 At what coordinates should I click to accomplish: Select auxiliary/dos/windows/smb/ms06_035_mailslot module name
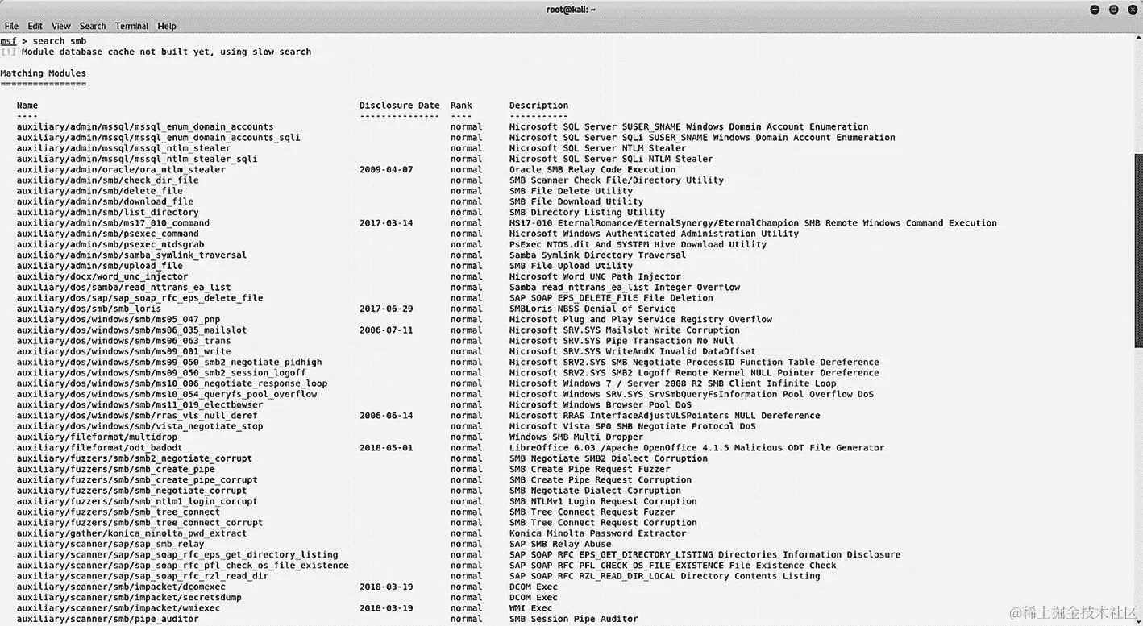pos(132,330)
